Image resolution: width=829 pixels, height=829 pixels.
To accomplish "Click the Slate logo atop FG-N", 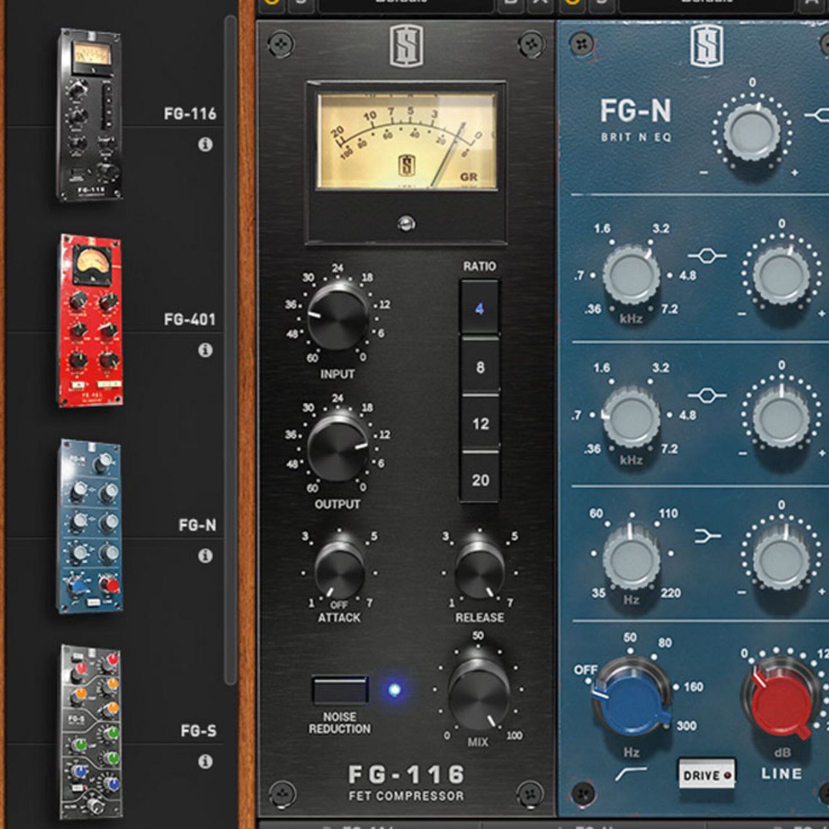I will [706, 45].
